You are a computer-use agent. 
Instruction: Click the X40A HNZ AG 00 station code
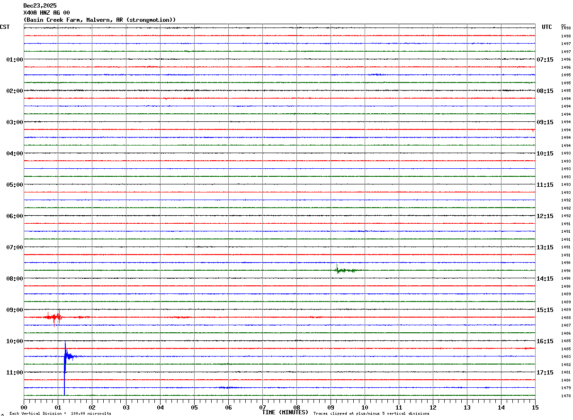point(46,13)
